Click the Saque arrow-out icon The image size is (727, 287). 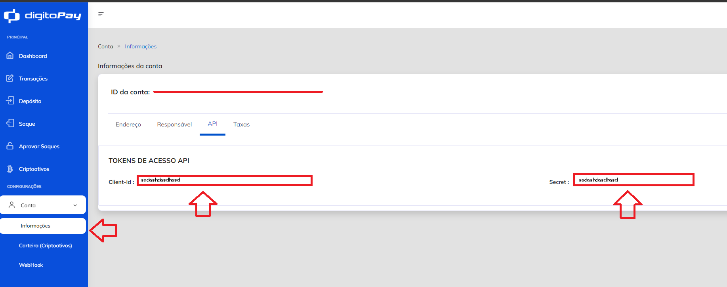tap(10, 123)
